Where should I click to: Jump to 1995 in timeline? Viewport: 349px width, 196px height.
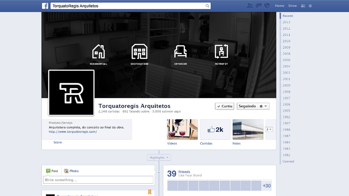[x=286, y=111]
